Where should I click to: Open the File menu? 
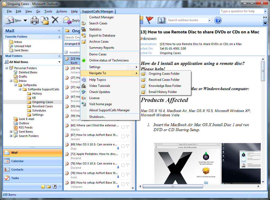(x=9, y=11)
